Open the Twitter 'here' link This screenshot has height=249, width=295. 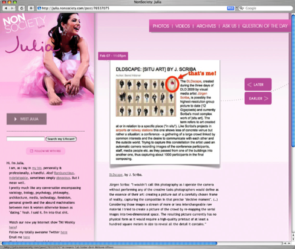tap(64, 232)
